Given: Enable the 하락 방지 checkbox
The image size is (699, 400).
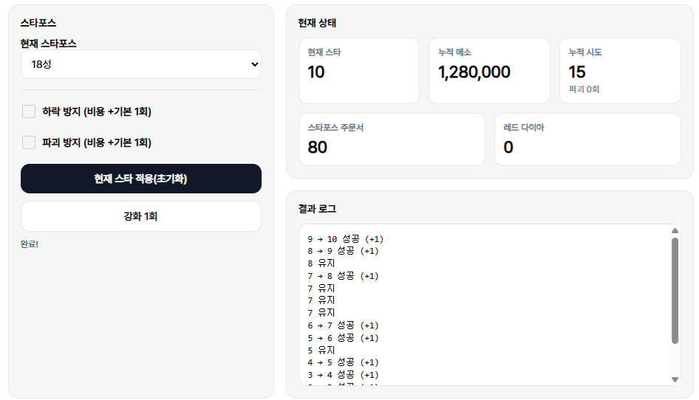Looking at the screenshot, I should point(29,111).
